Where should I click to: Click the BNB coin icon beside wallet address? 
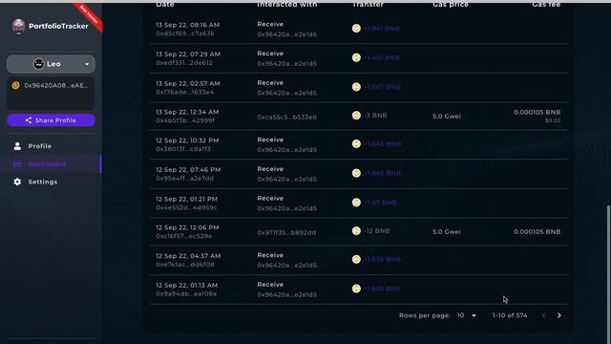(15, 85)
